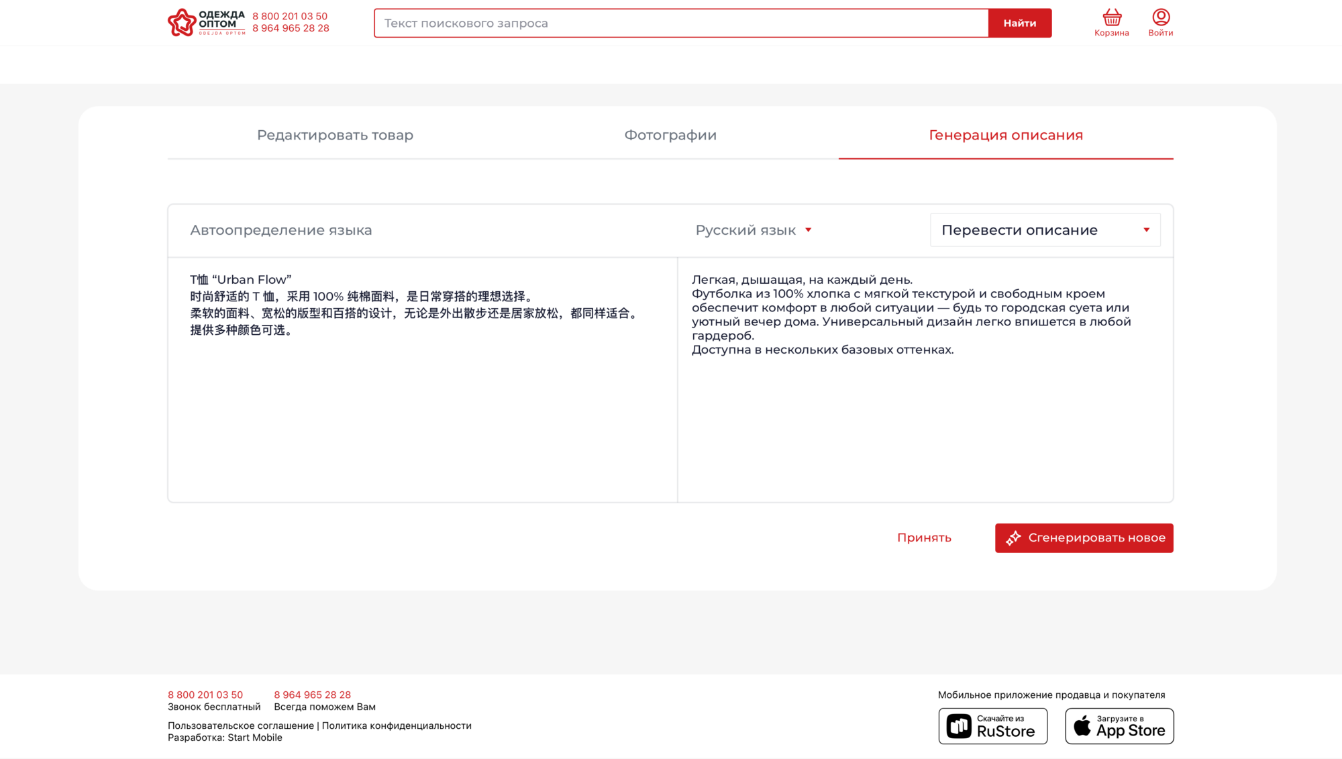Viewport: 1342px width, 759px height.
Task: Click into the Chinese source description text area
Action: (x=422, y=403)
